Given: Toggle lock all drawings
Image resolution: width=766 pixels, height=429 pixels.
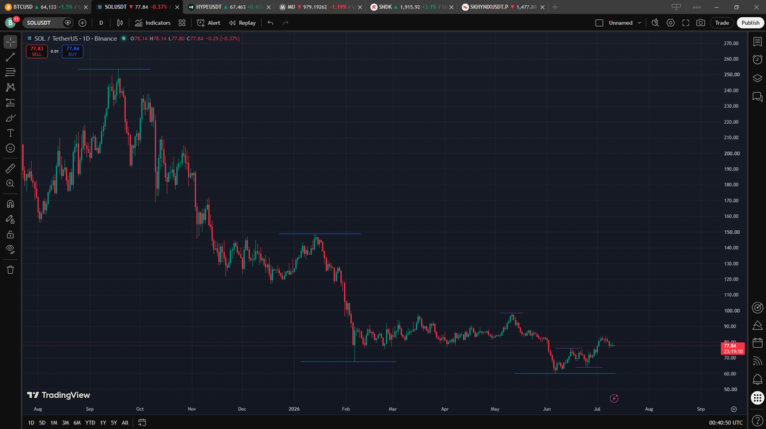Looking at the screenshot, I should (10, 234).
